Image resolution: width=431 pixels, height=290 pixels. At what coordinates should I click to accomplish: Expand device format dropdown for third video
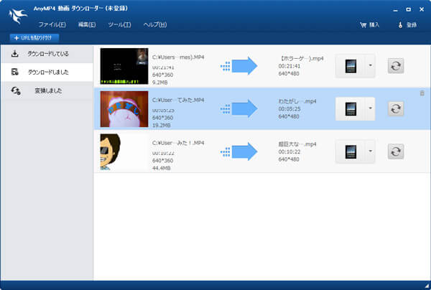click(371, 151)
